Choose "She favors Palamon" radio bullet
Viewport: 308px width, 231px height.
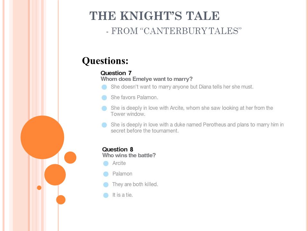(104, 98)
